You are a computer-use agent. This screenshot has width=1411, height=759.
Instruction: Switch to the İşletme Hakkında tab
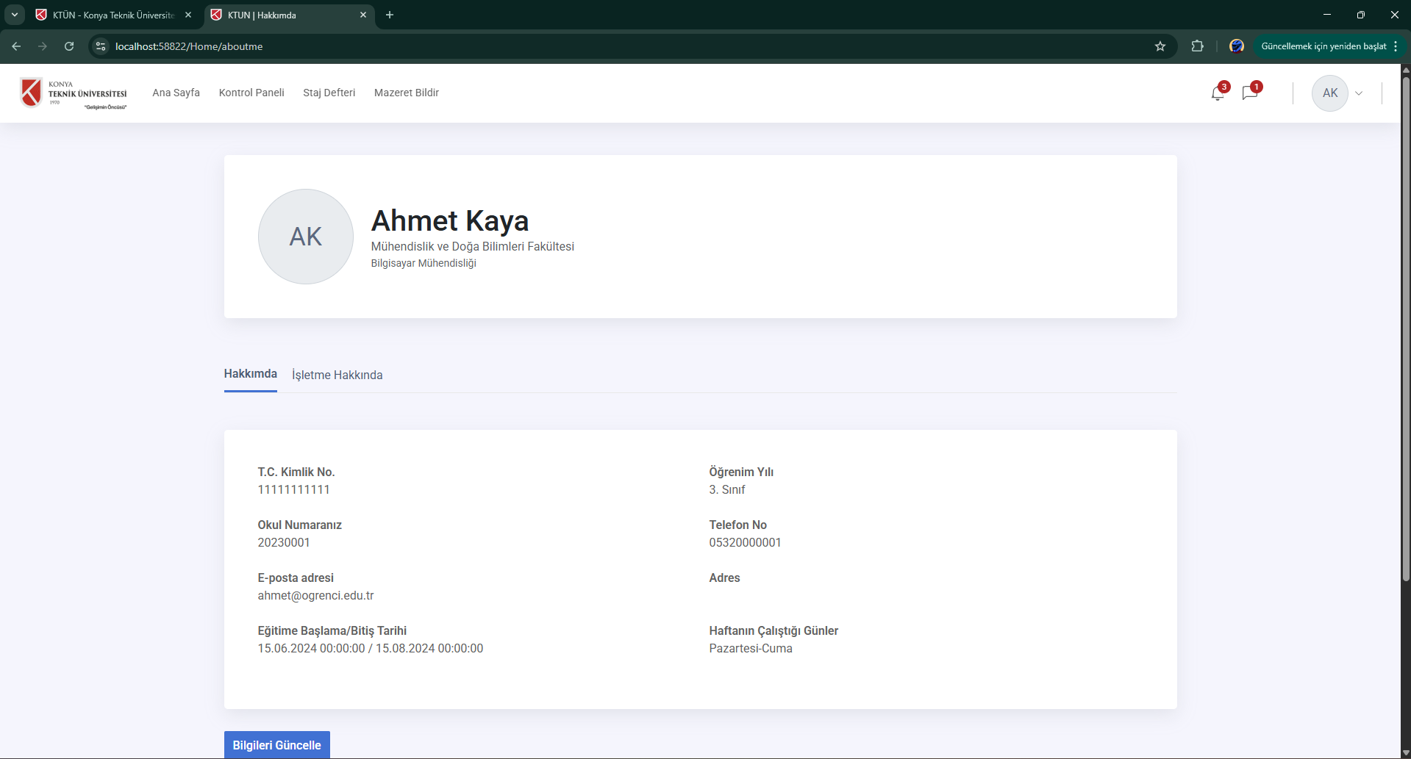tap(337, 375)
